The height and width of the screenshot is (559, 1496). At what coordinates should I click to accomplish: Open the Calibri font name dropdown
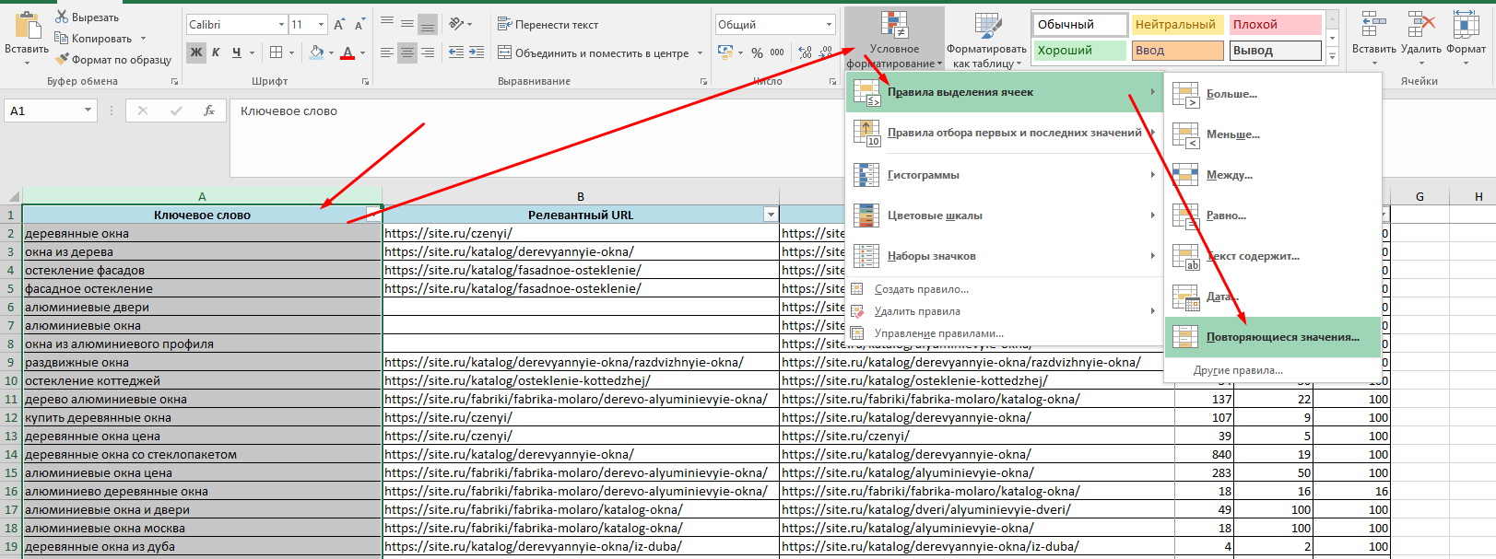click(281, 25)
